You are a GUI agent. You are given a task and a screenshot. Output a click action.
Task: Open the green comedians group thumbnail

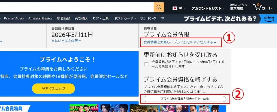click(x=84, y=108)
